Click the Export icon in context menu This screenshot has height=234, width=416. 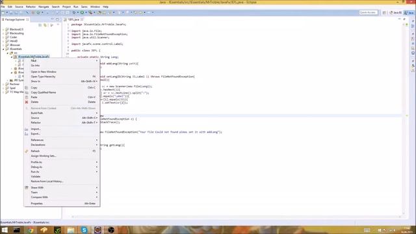(27, 134)
